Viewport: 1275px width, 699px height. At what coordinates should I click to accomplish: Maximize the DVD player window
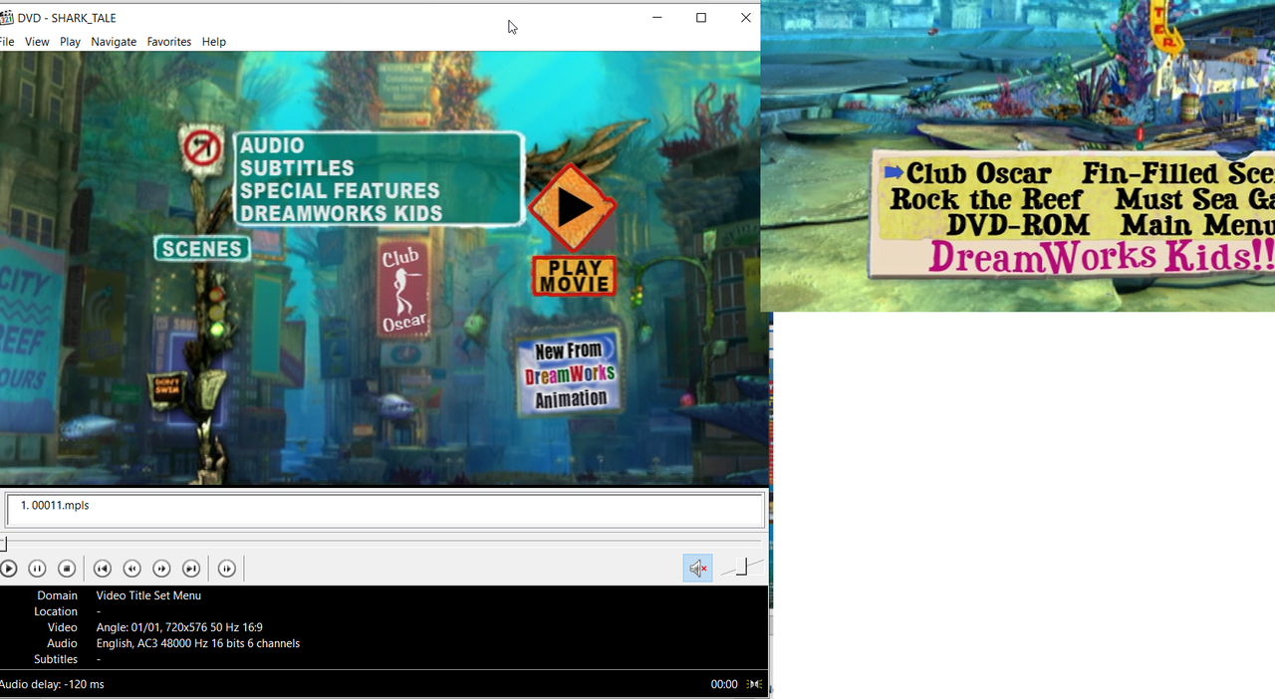pos(701,18)
